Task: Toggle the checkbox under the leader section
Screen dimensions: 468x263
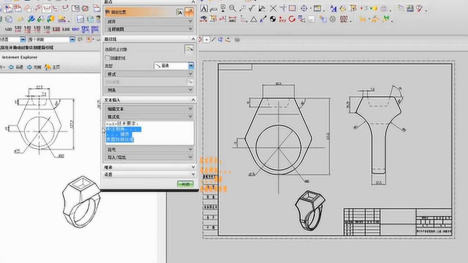Action: pos(107,58)
